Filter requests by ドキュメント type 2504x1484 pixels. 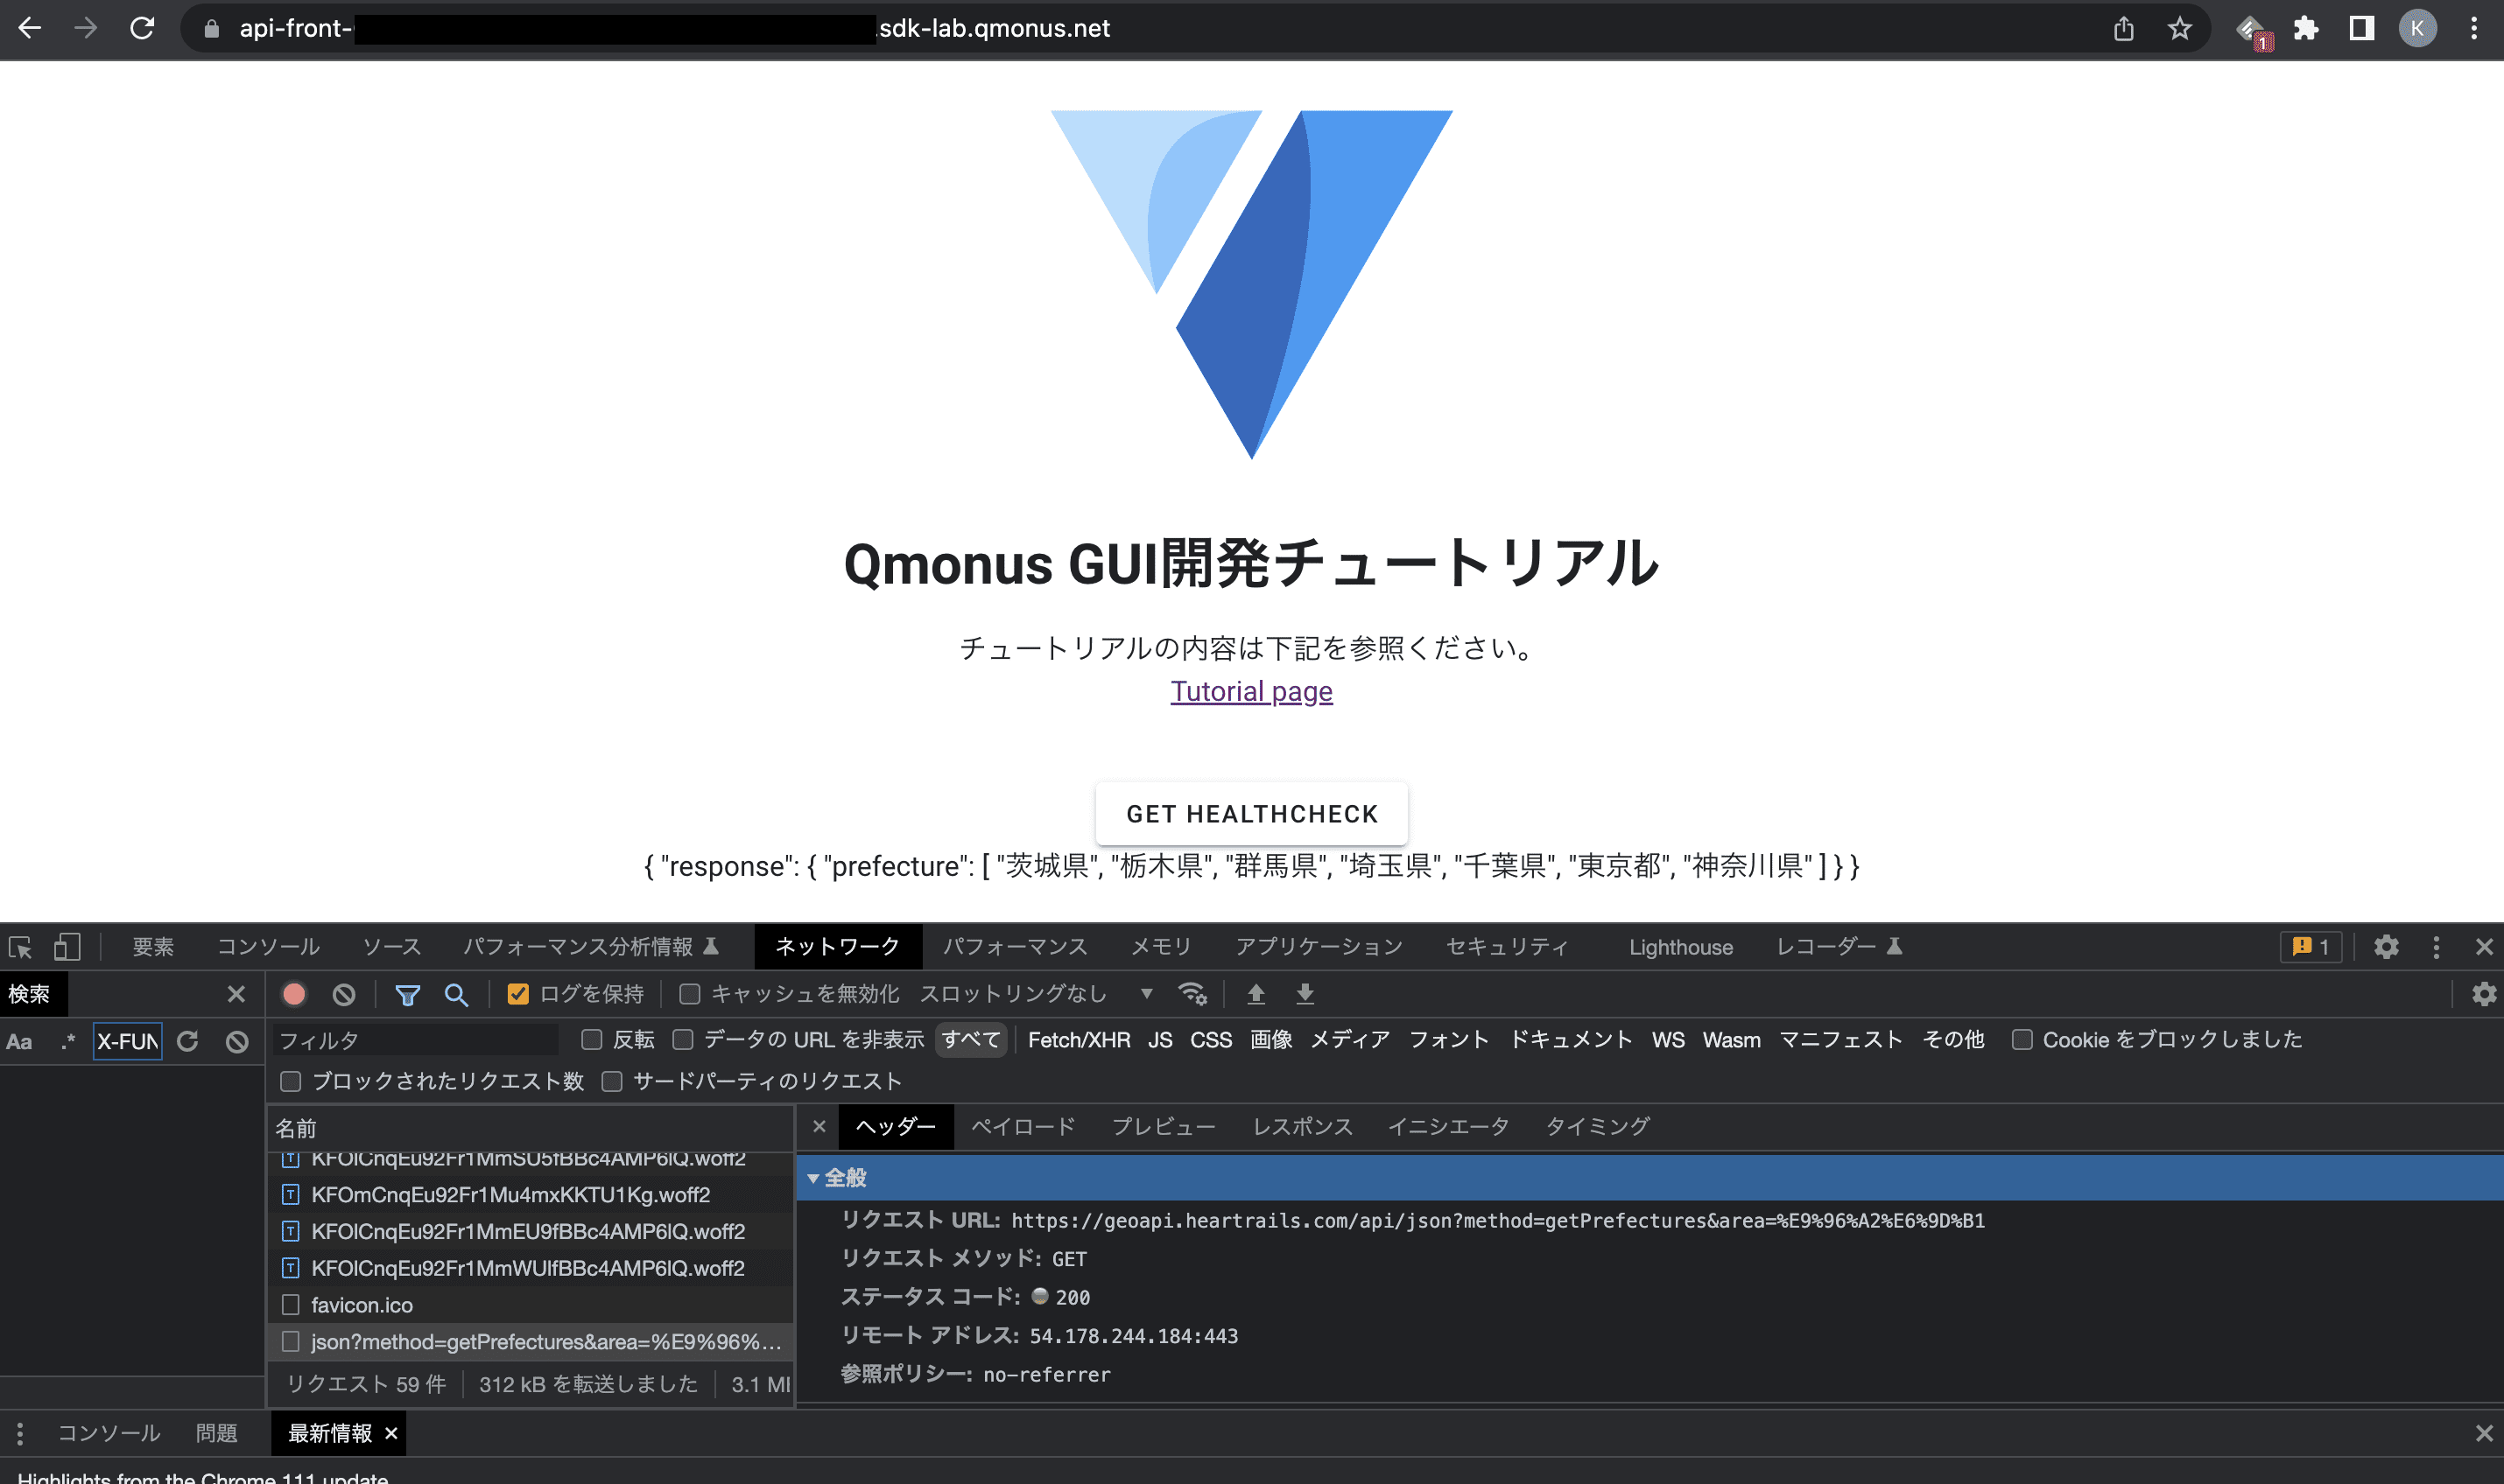pos(1571,1040)
